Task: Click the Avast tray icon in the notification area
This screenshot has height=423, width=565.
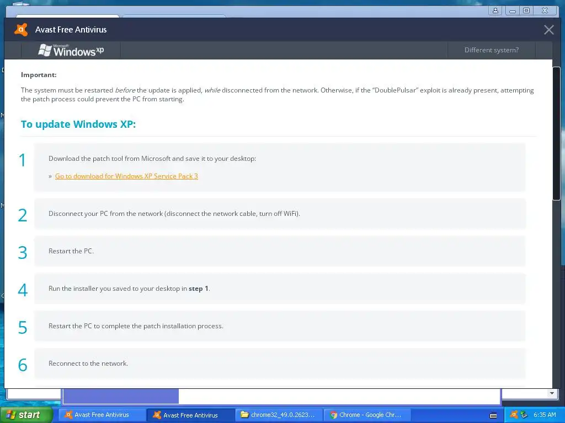Action: coord(514,415)
